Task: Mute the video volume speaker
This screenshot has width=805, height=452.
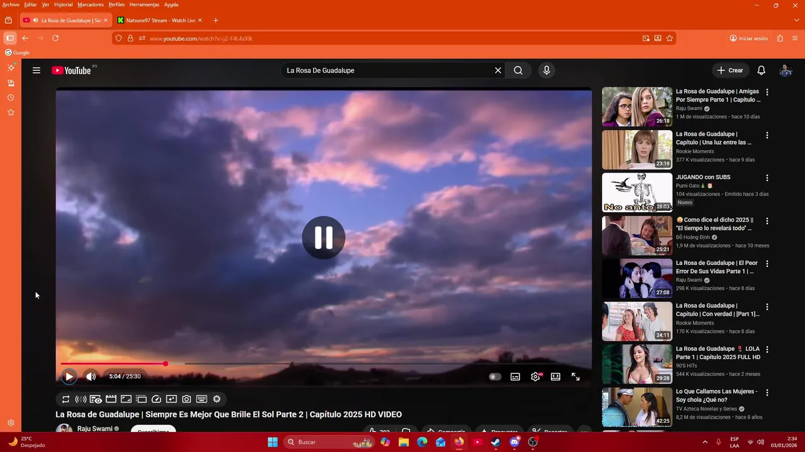Action: pos(91,377)
